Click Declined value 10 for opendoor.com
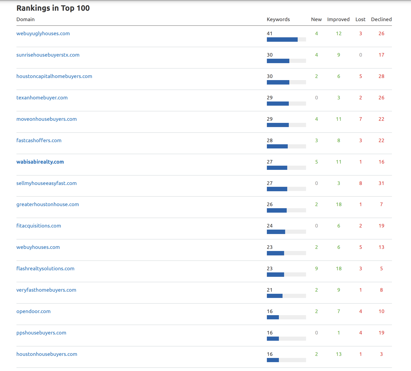This screenshot has height=371, width=411. [381, 311]
